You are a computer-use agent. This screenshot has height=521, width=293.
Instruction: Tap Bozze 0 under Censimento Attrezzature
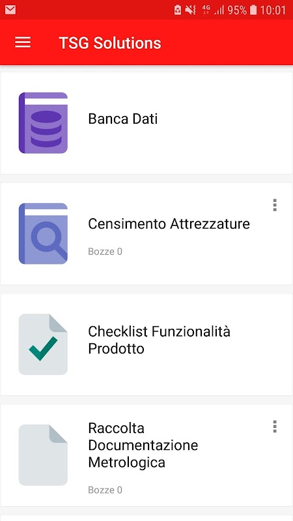click(105, 251)
